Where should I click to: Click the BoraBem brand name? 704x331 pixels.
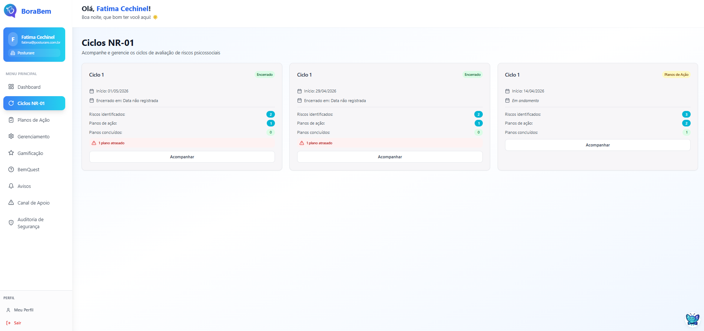point(36,11)
